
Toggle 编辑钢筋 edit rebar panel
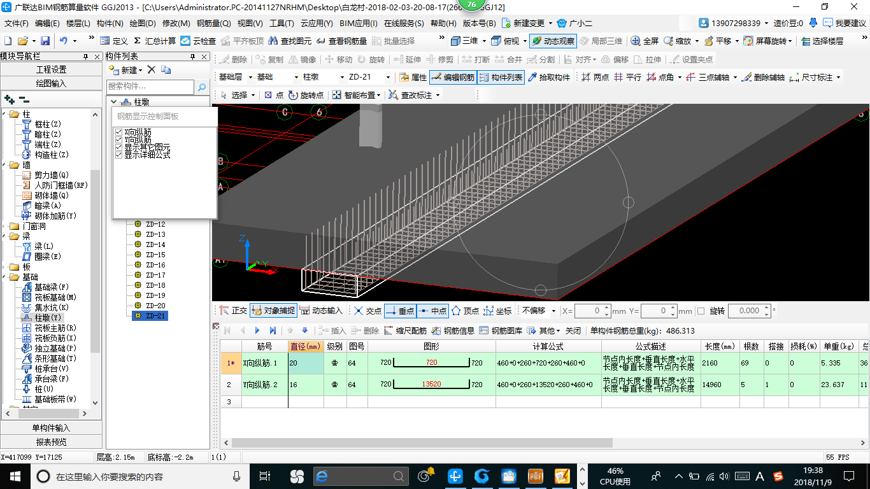point(453,78)
